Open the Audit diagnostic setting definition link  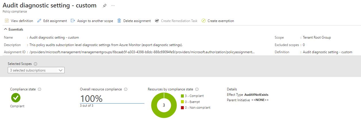pos(327,52)
